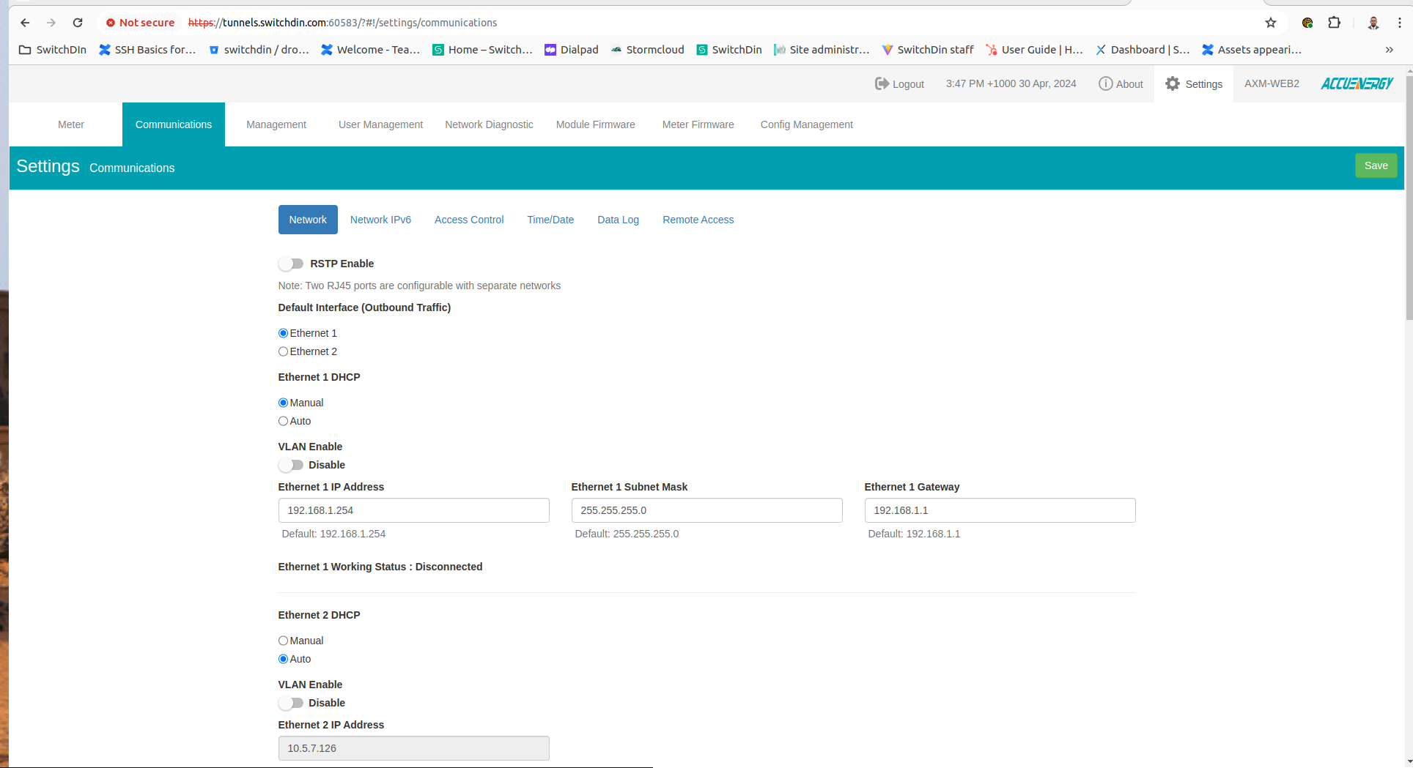Open the Stormcloud bookmark
The width and height of the screenshot is (1413, 768).
648,50
